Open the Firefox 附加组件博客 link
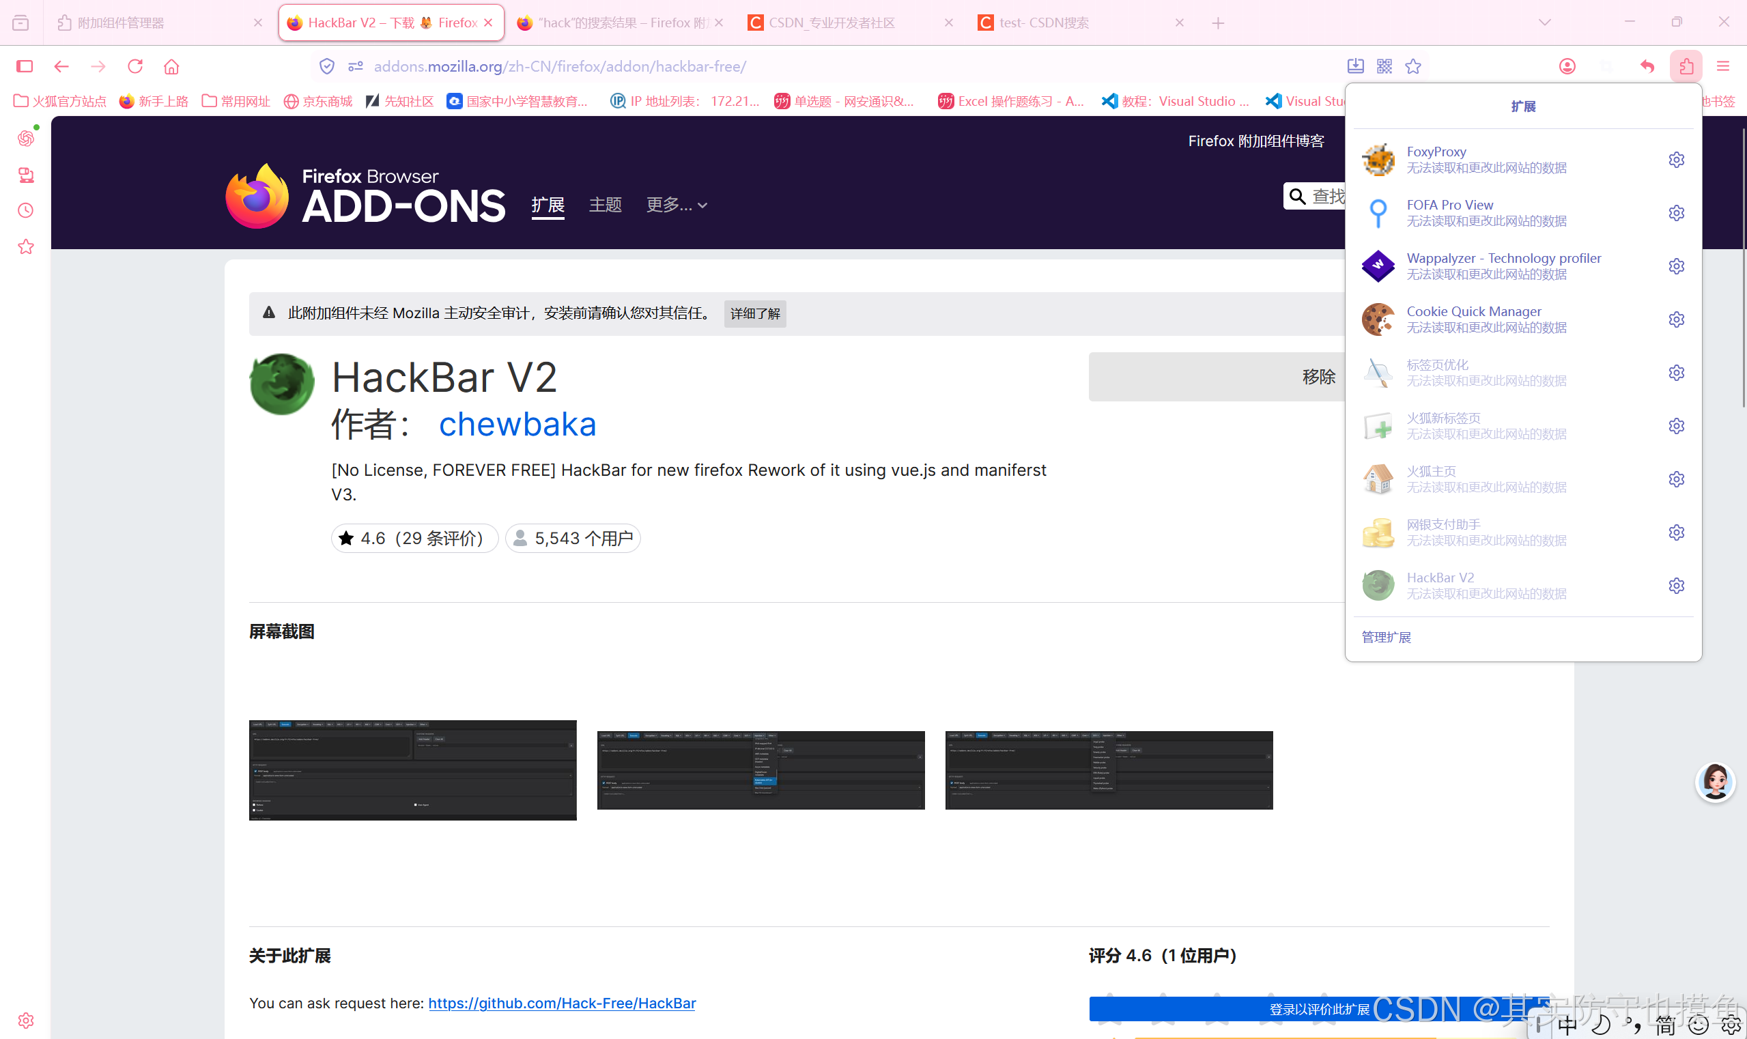Viewport: 1747px width, 1039px height. [x=1256, y=141]
